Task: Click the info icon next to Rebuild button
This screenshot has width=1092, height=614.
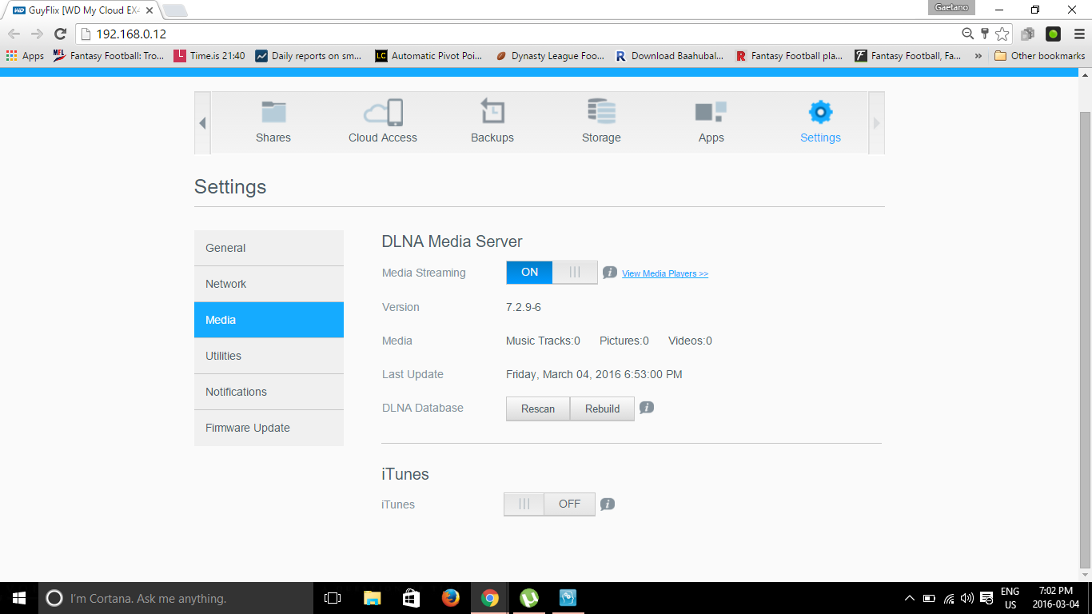Action: point(647,408)
